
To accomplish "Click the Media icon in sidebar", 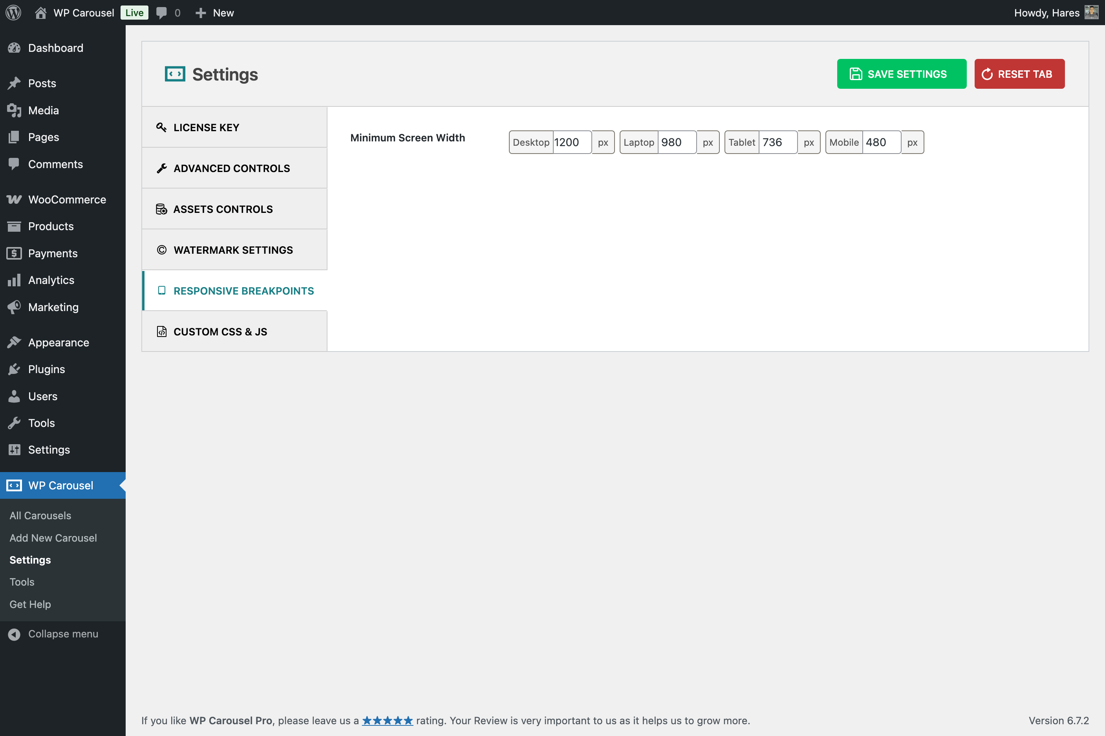I will [x=14, y=110].
